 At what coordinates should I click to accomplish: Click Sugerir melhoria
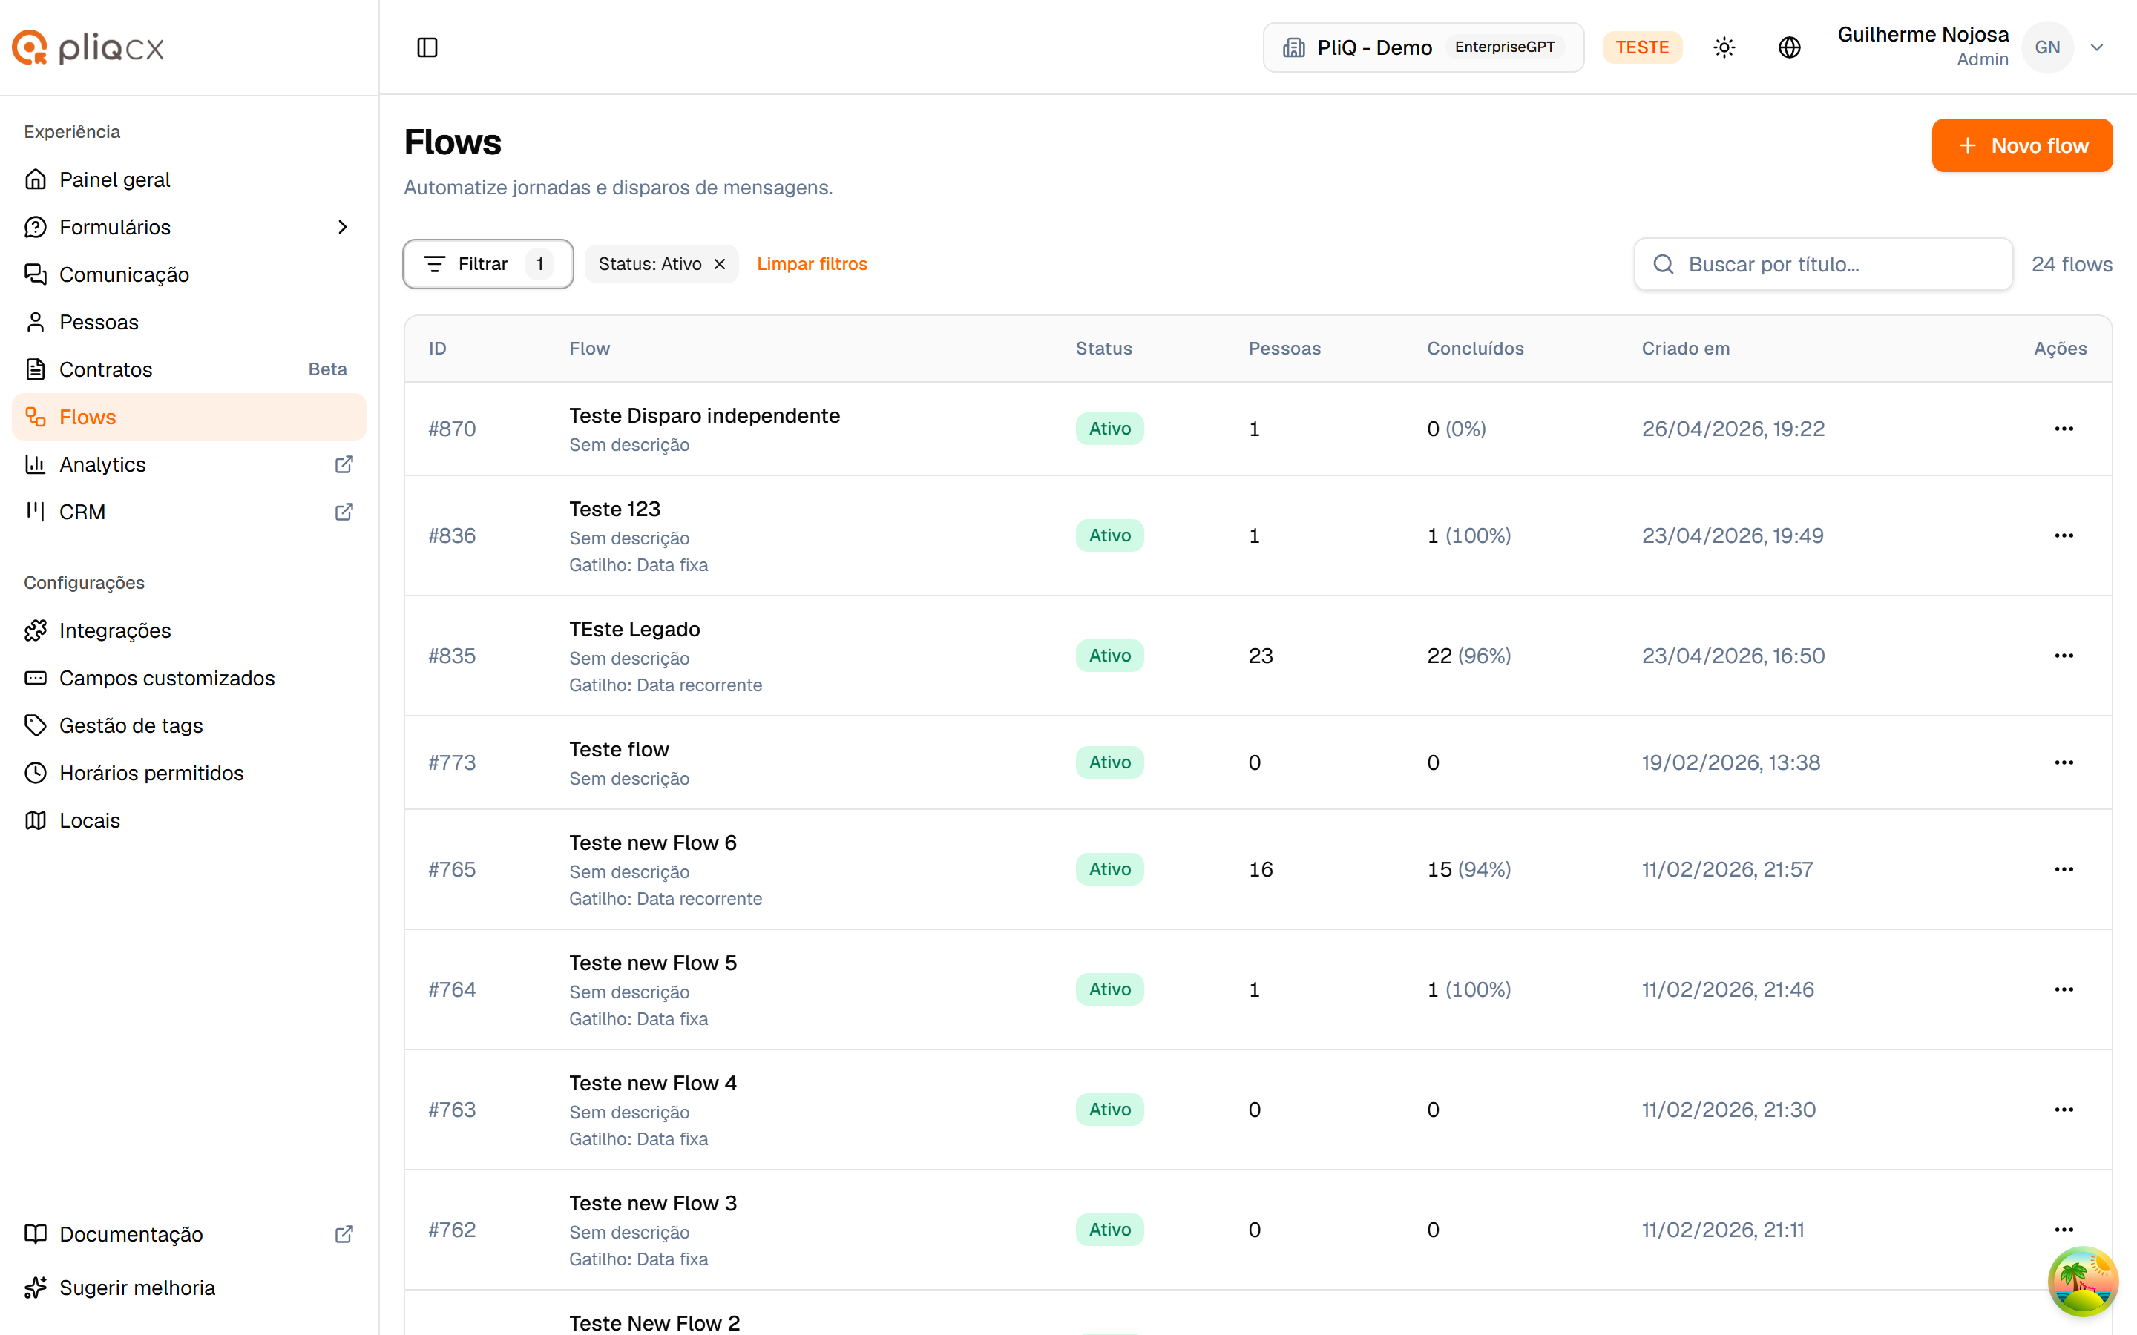tap(189, 1288)
